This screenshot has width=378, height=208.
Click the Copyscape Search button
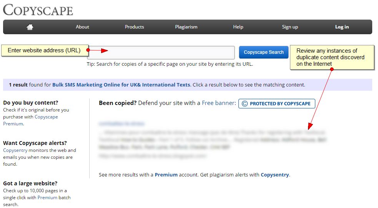[x=264, y=52]
